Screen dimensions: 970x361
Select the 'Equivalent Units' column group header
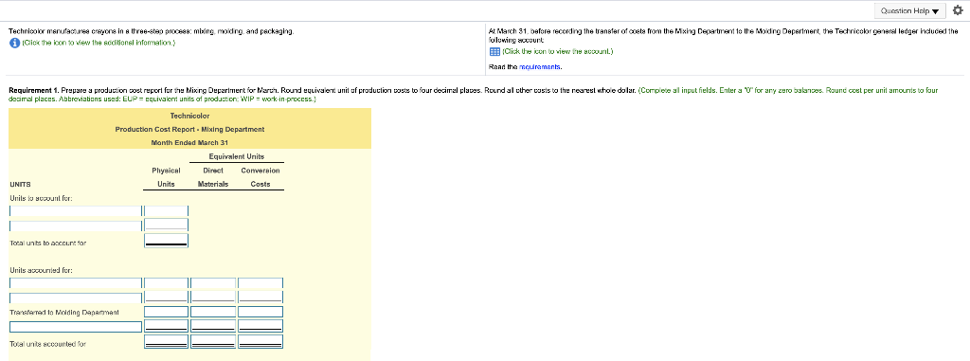(237, 156)
